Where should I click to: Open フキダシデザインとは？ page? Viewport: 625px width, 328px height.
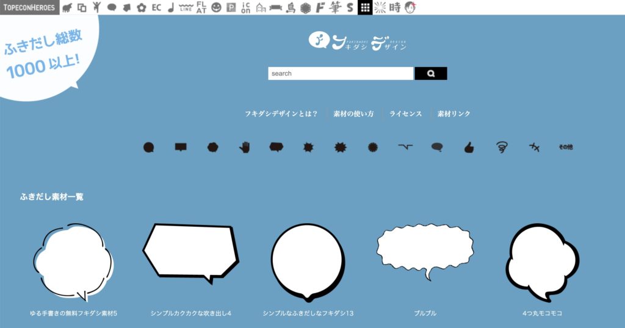pos(281,114)
